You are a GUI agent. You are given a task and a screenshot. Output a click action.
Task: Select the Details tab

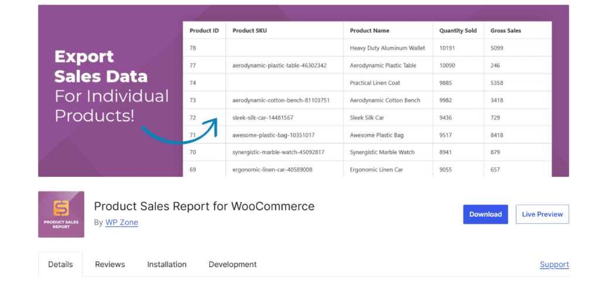click(60, 264)
